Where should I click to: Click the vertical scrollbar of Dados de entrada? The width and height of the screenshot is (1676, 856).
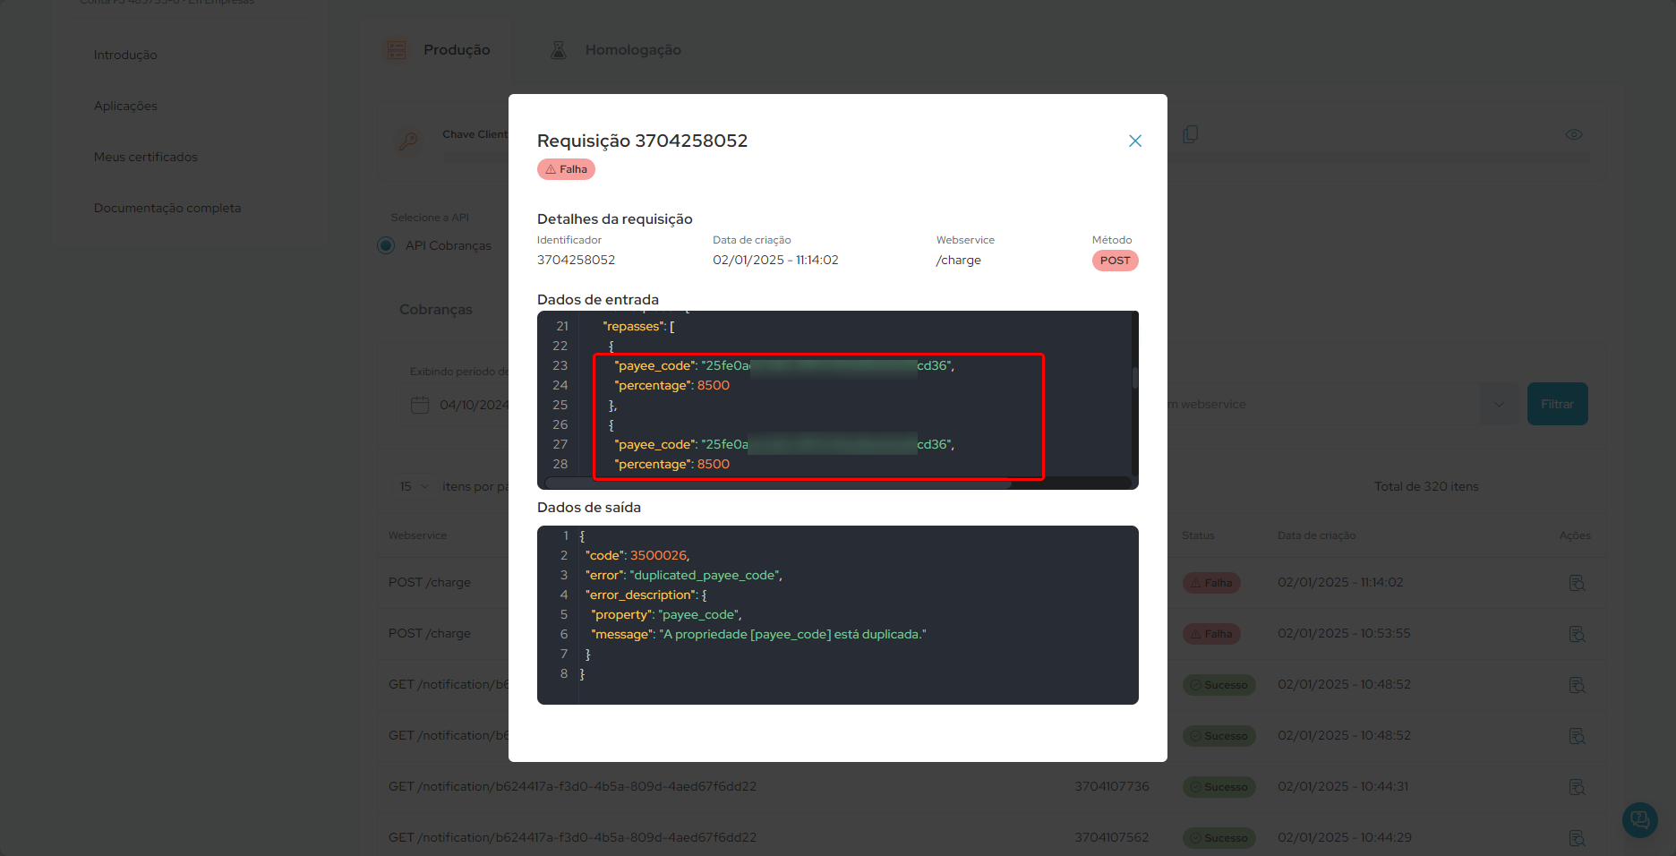click(x=1134, y=377)
